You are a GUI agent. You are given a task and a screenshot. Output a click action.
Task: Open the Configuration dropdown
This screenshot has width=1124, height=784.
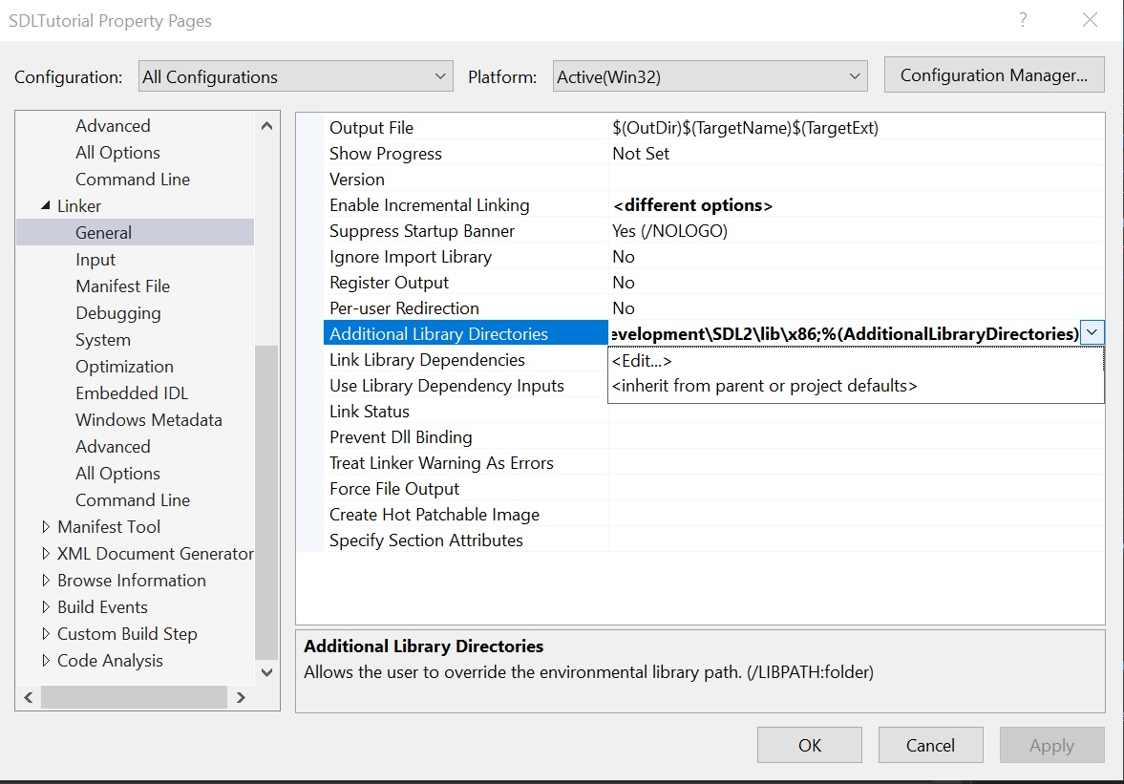(295, 76)
